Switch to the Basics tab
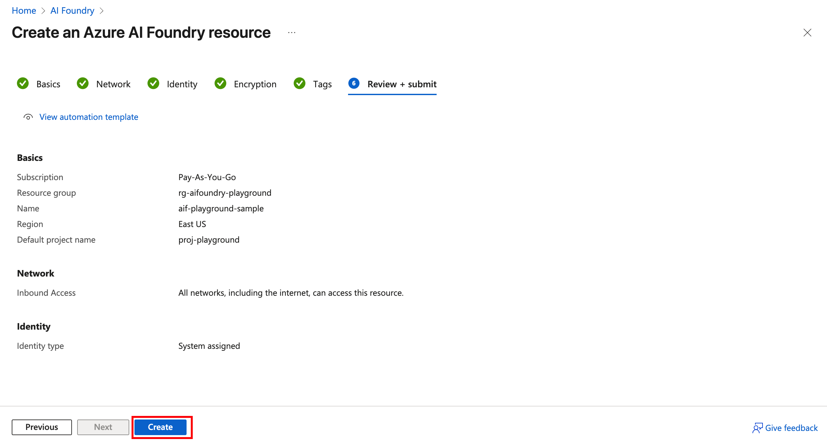 (48, 84)
